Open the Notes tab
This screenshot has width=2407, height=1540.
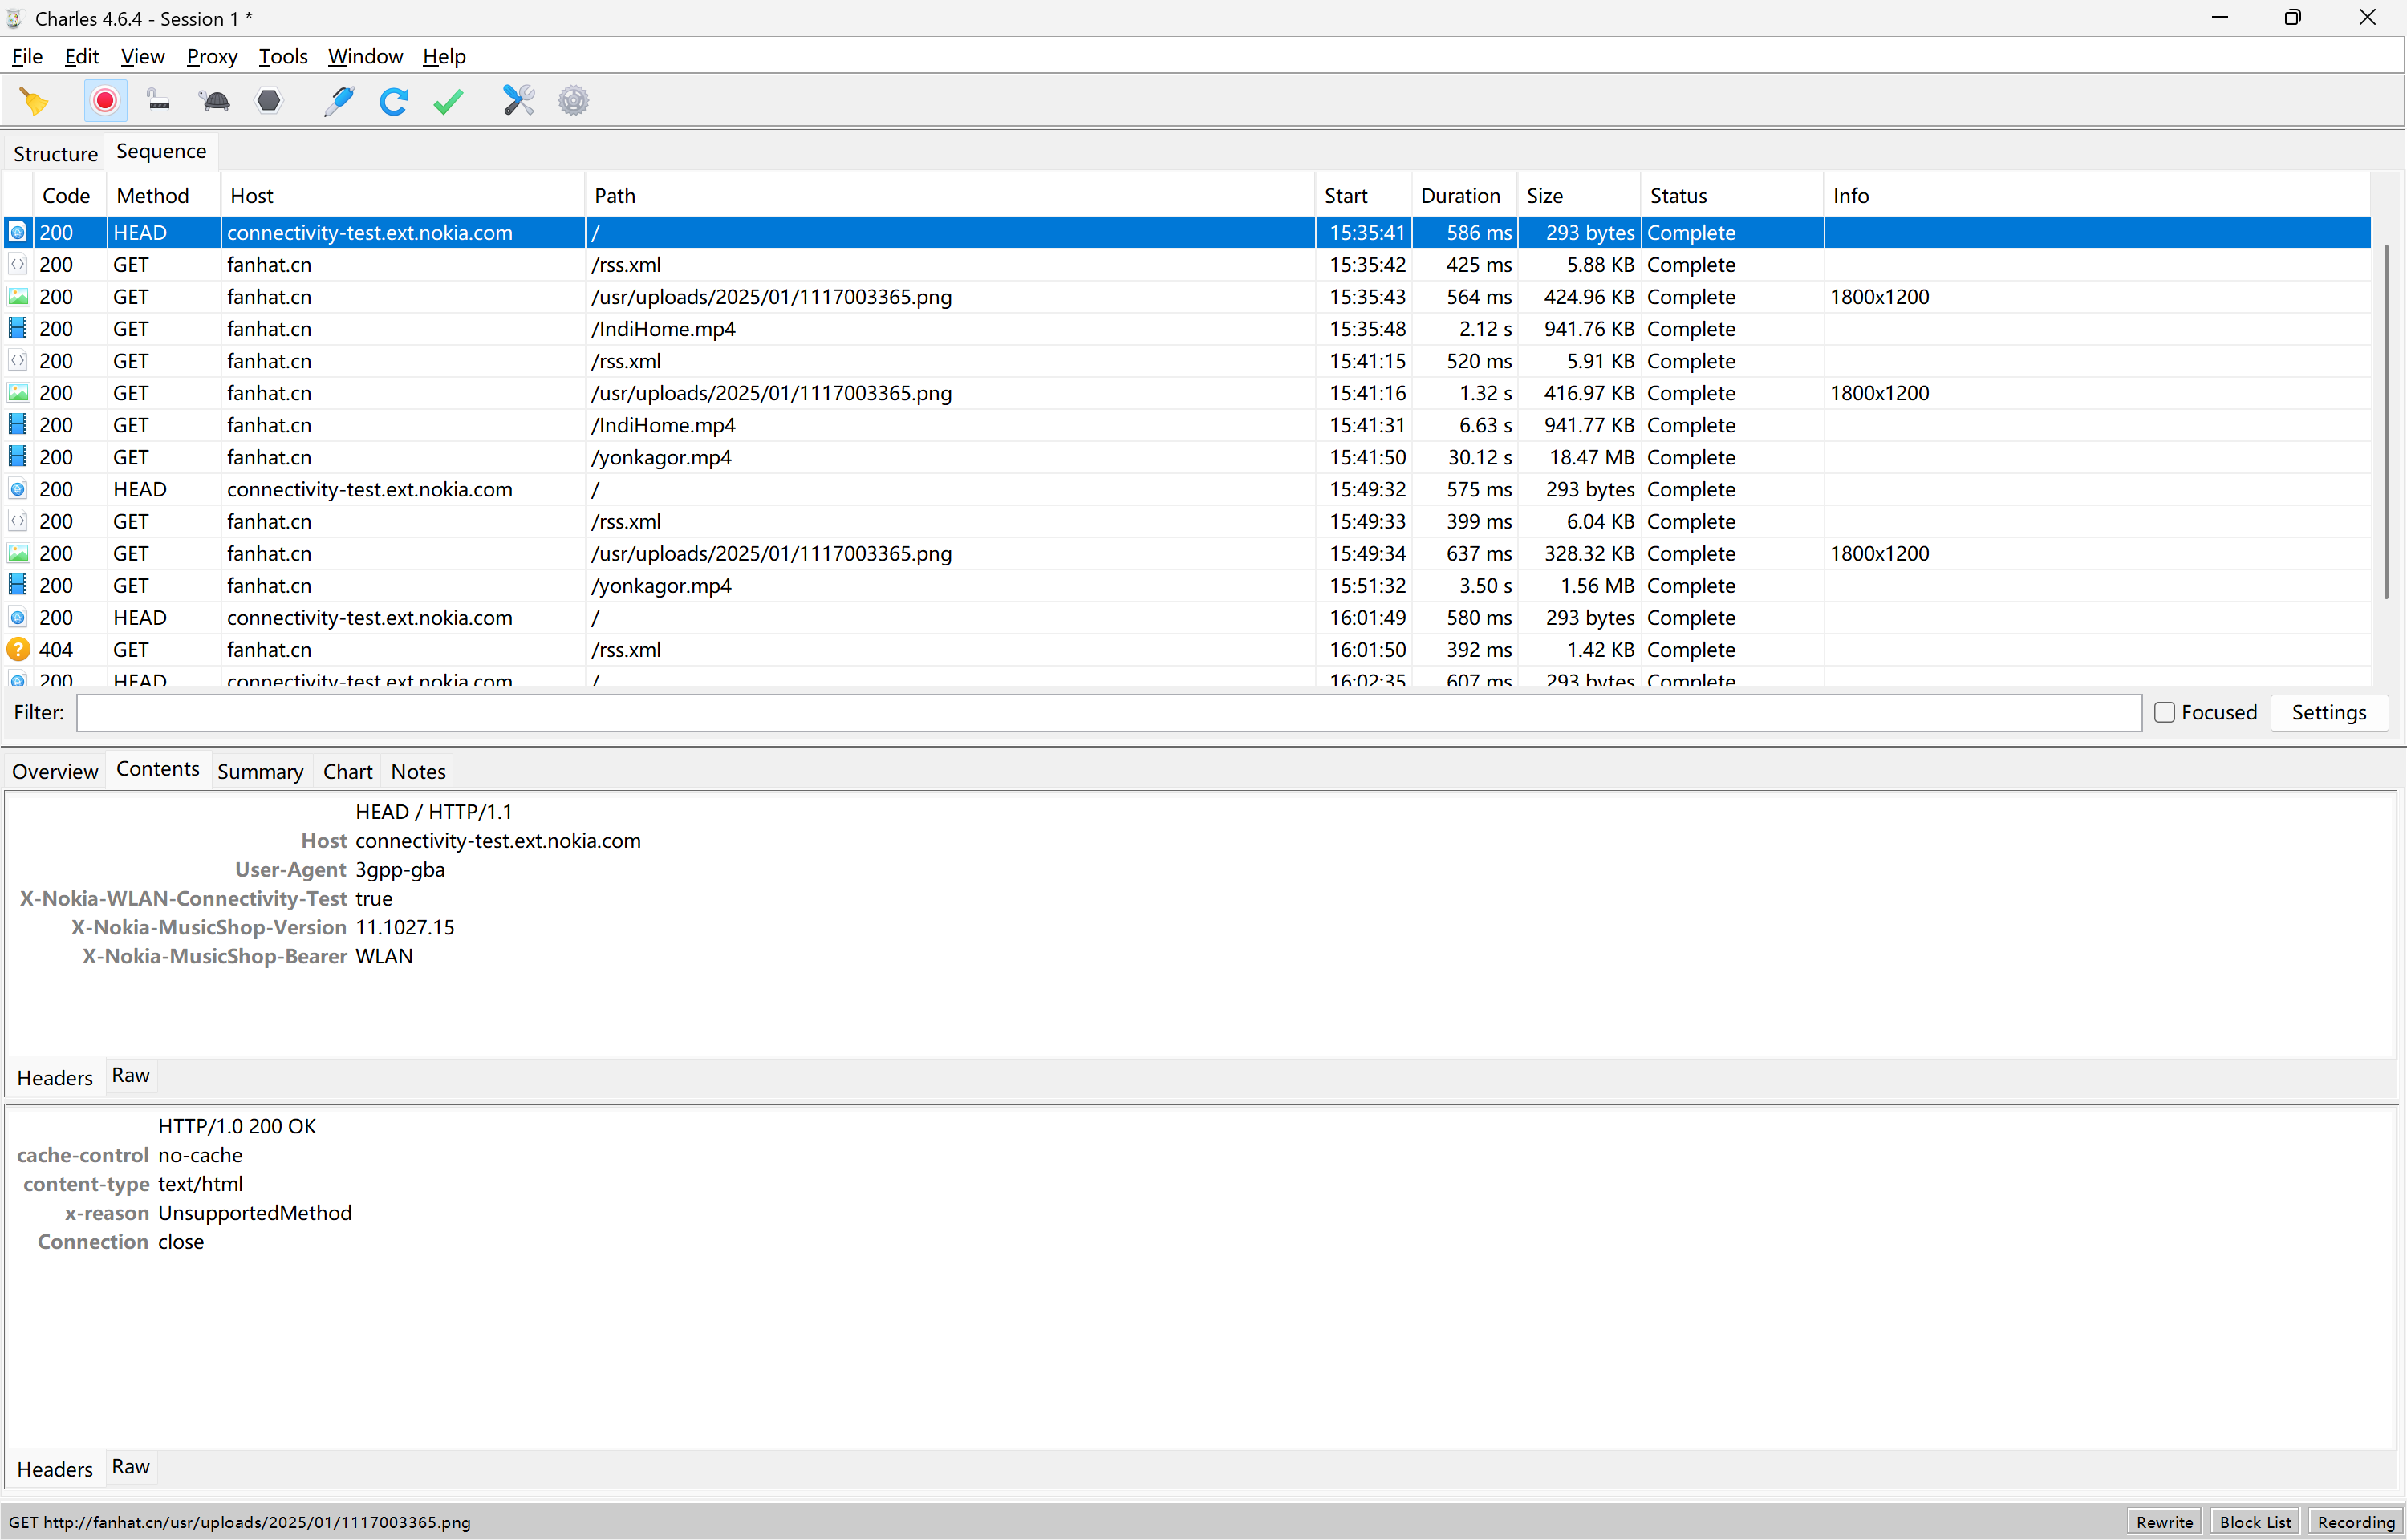(418, 772)
